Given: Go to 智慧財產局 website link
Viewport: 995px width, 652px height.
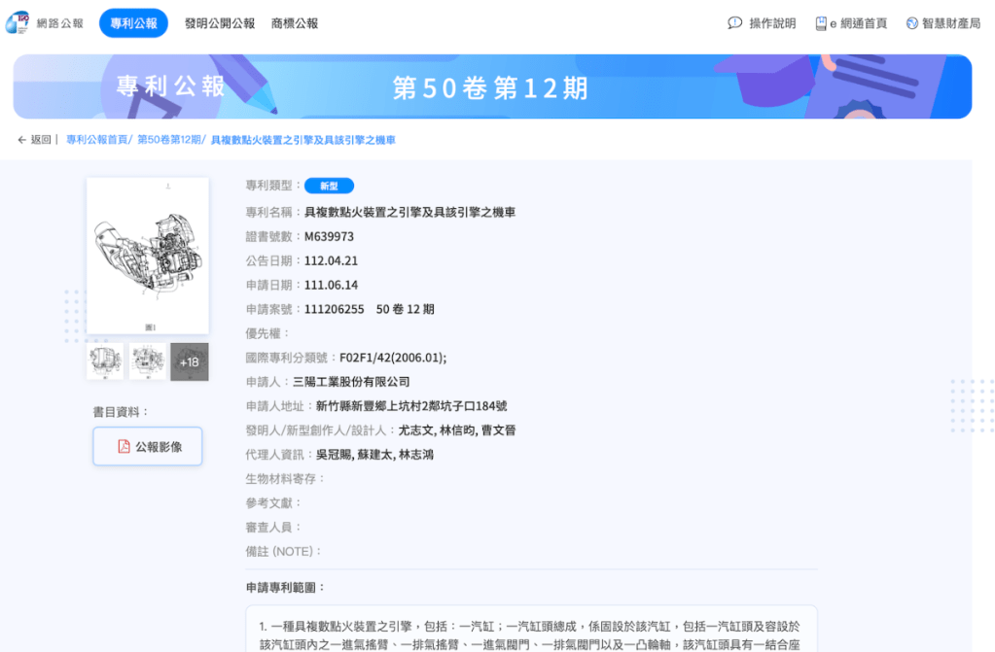Looking at the screenshot, I should point(951,23).
